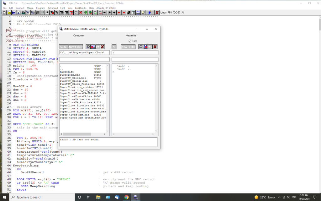Image resolution: width=321 pixels, height=201 pixels.
Task: Toggle the Trim checkbox
Action: (130, 41)
